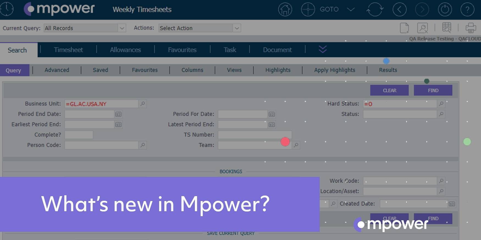The image size is (481, 240).
Task: Click the back arrow navigation icon
Action: (399, 10)
